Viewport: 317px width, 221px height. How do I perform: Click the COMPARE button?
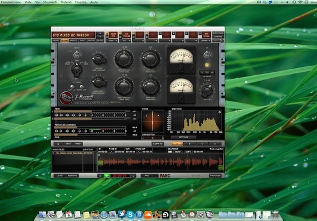click(218, 36)
